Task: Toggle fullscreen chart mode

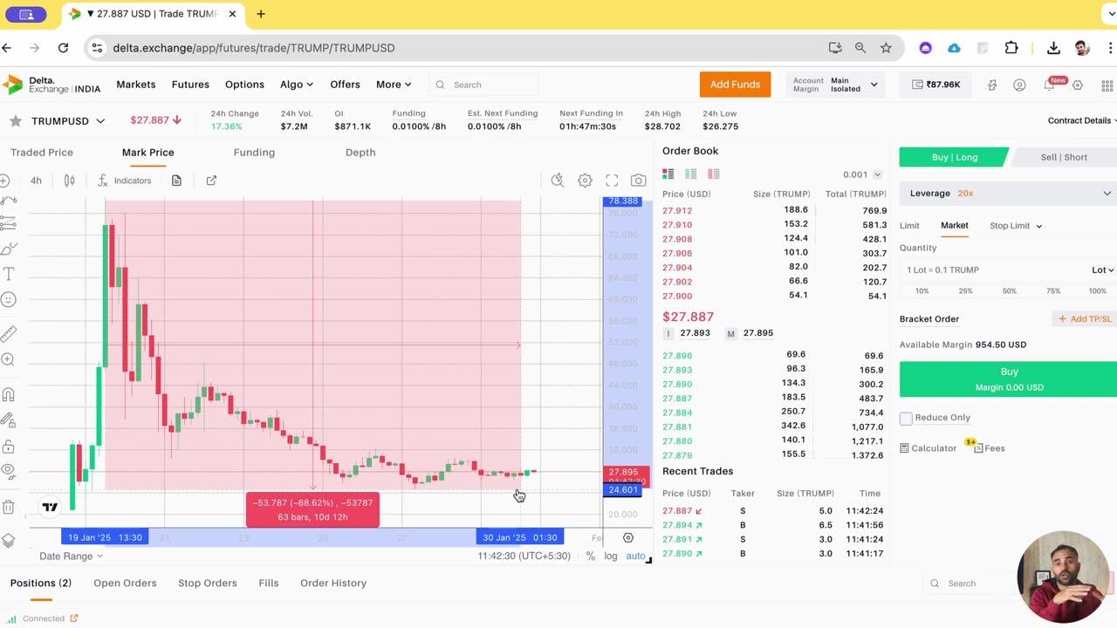Action: (x=612, y=181)
